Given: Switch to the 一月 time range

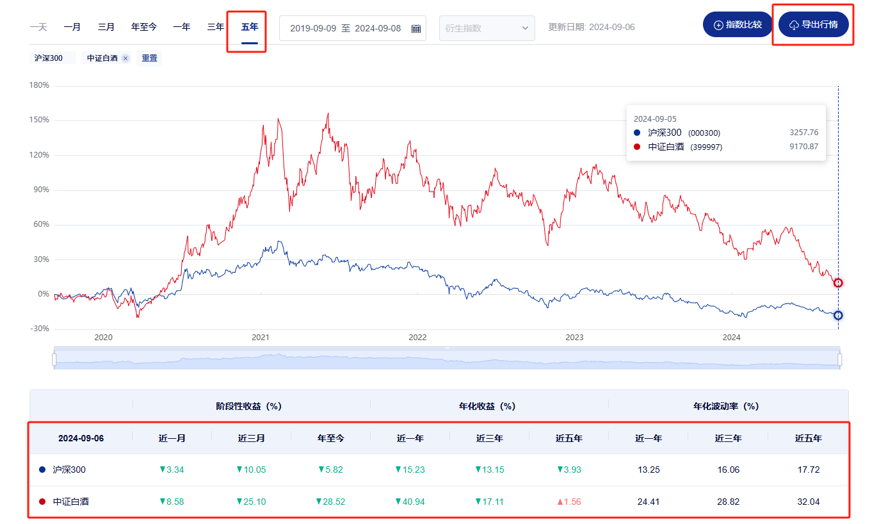Looking at the screenshot, I should [x=72, y=27].
